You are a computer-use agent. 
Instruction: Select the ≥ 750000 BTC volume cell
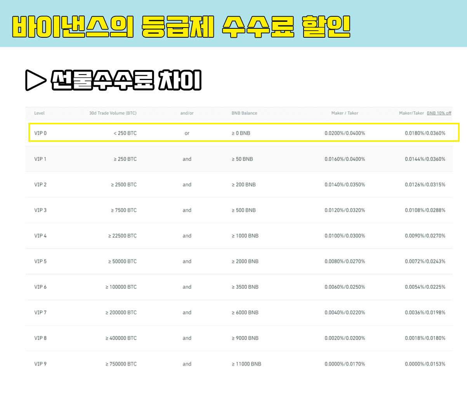(121, 364)
